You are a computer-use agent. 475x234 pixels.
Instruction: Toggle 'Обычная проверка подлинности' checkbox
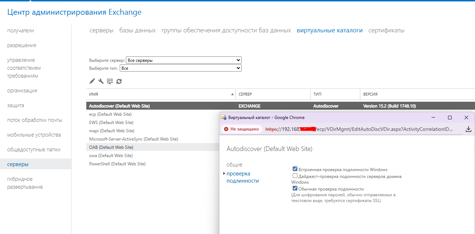pyautogui.click(x=295, y=189)
